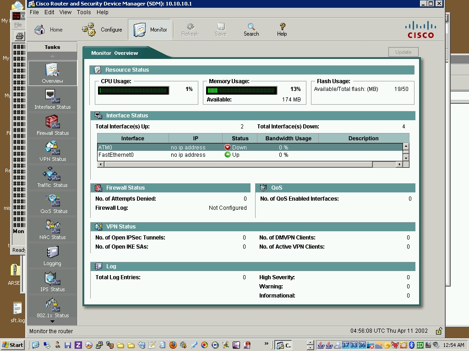469x351 pixels.
Task: Click the Interface Status header icon
Action: click(98, 116)
